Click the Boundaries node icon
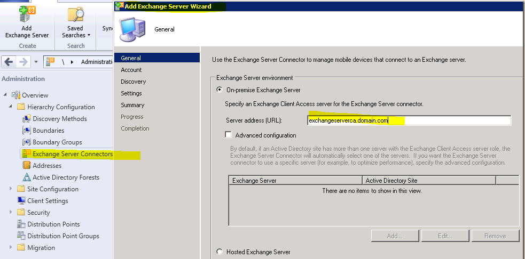525x259 pixels. point(27,131)
